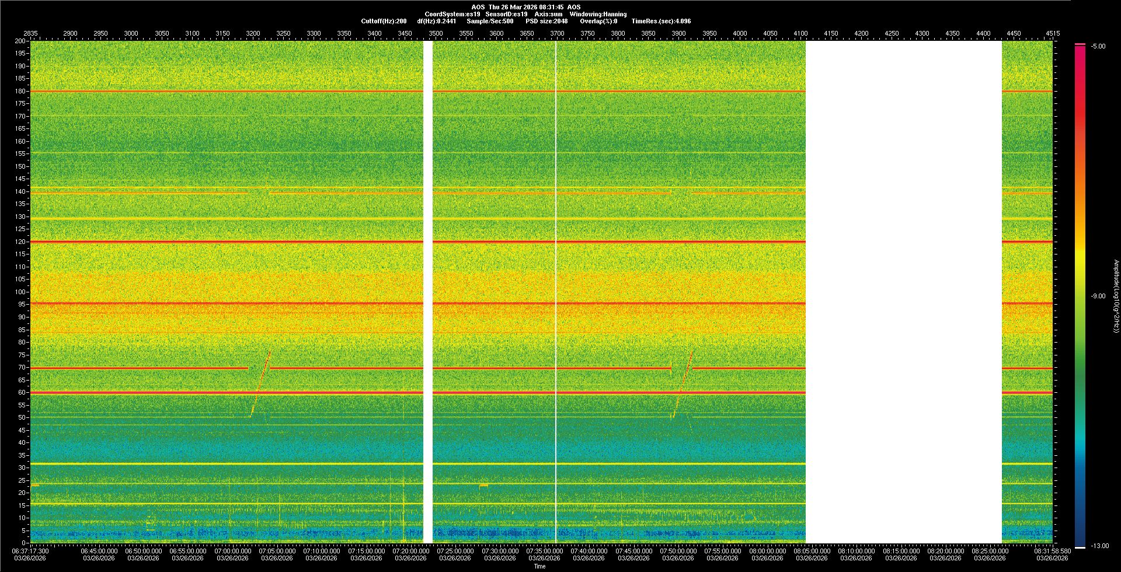Click the Sample/Sec:500 header label
Viewport: 1121px width, 572px height.
click(x=490, y=21)
